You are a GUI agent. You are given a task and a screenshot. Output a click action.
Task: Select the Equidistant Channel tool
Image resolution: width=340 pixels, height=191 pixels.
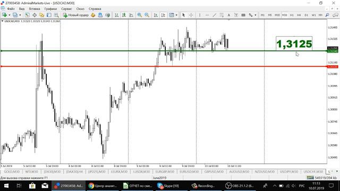222,15
